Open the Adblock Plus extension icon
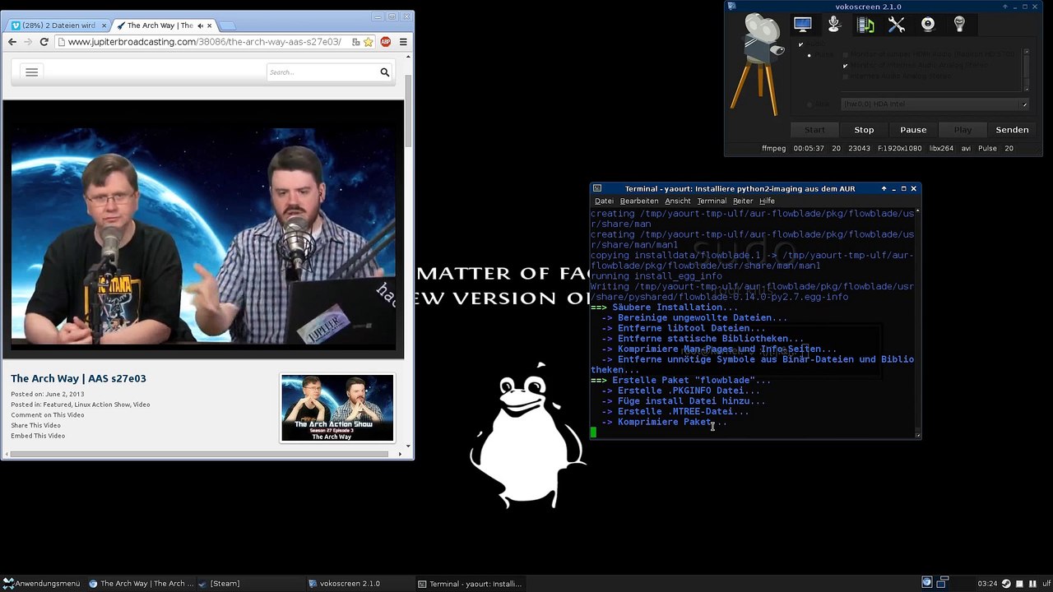This screenshot has width=1053, height=592. click(385, 42)
